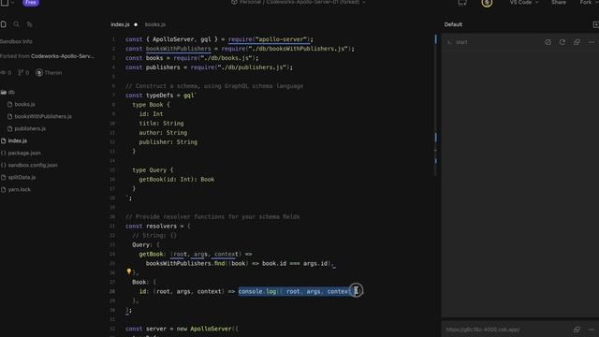Screen dimensions: 599x337
Task: Click 'getBook(id: Int): Book' on line 16
Action: 177,180
